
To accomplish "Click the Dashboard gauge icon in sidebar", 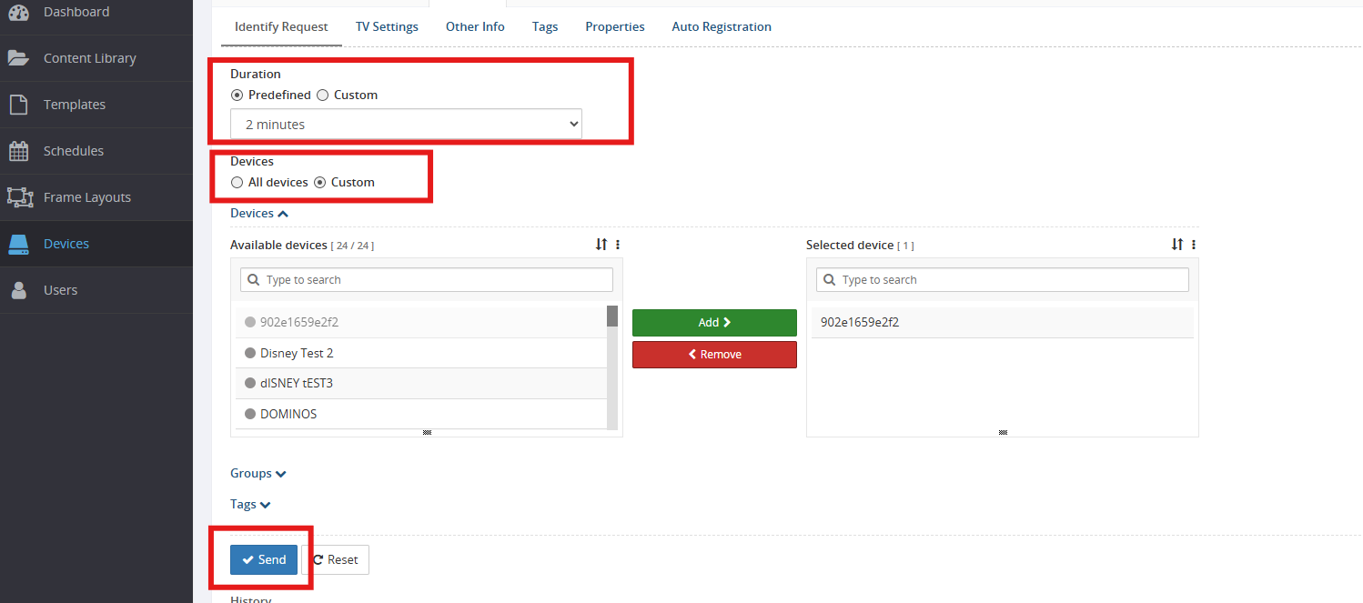I will 18,12.
